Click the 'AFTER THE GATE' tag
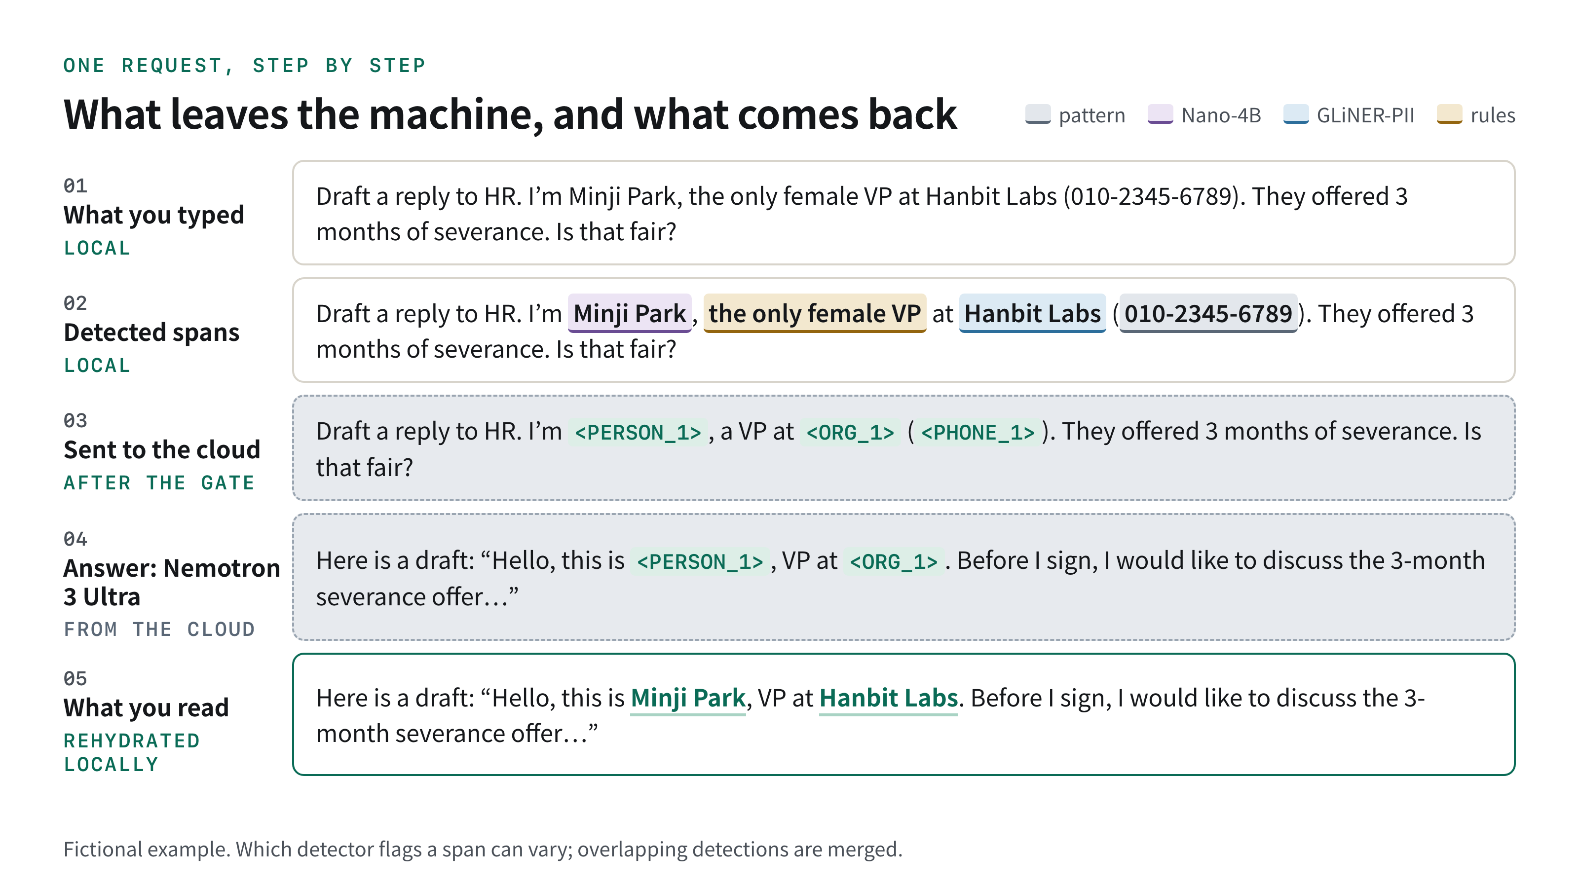The image size is (1579, 888). (159, 483)
